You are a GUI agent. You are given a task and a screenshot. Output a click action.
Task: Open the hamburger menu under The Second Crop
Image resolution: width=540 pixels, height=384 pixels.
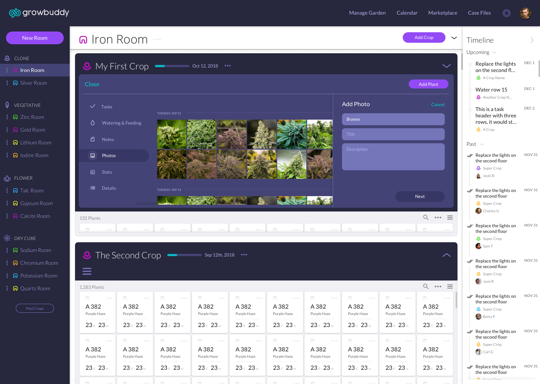(x=87, y=271)
